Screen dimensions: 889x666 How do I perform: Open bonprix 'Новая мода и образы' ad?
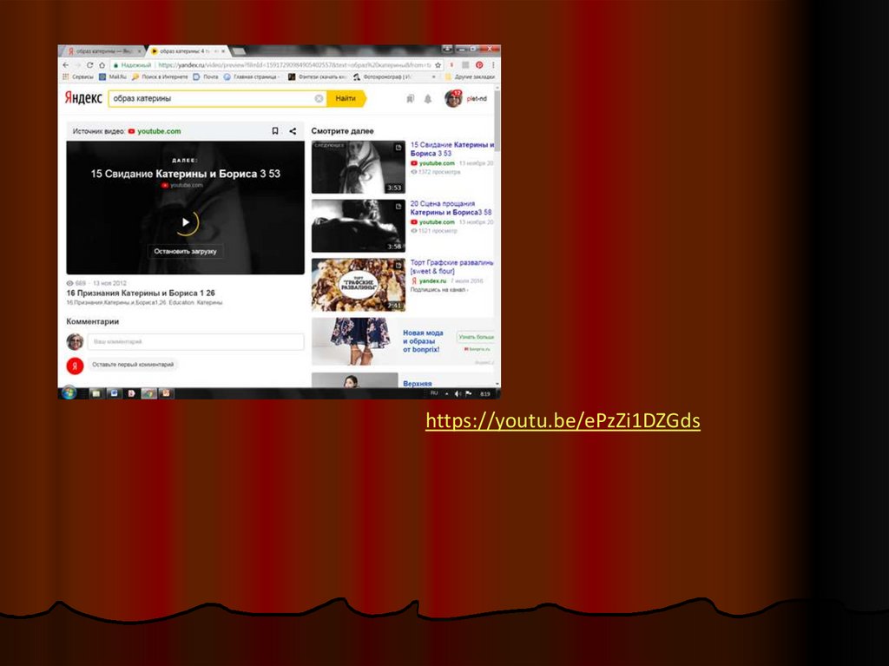pos(423,341)
